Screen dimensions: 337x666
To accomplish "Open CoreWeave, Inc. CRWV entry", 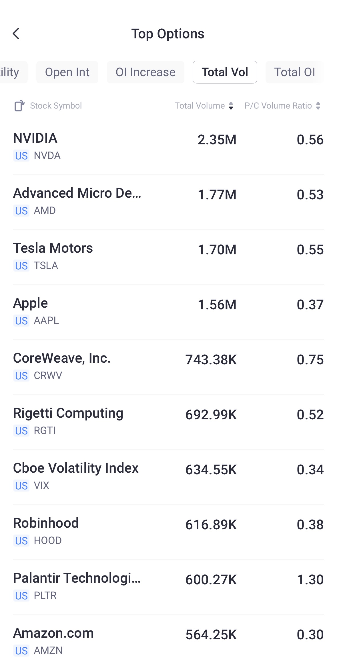I will pyautogui.click(x=168, y=366).
